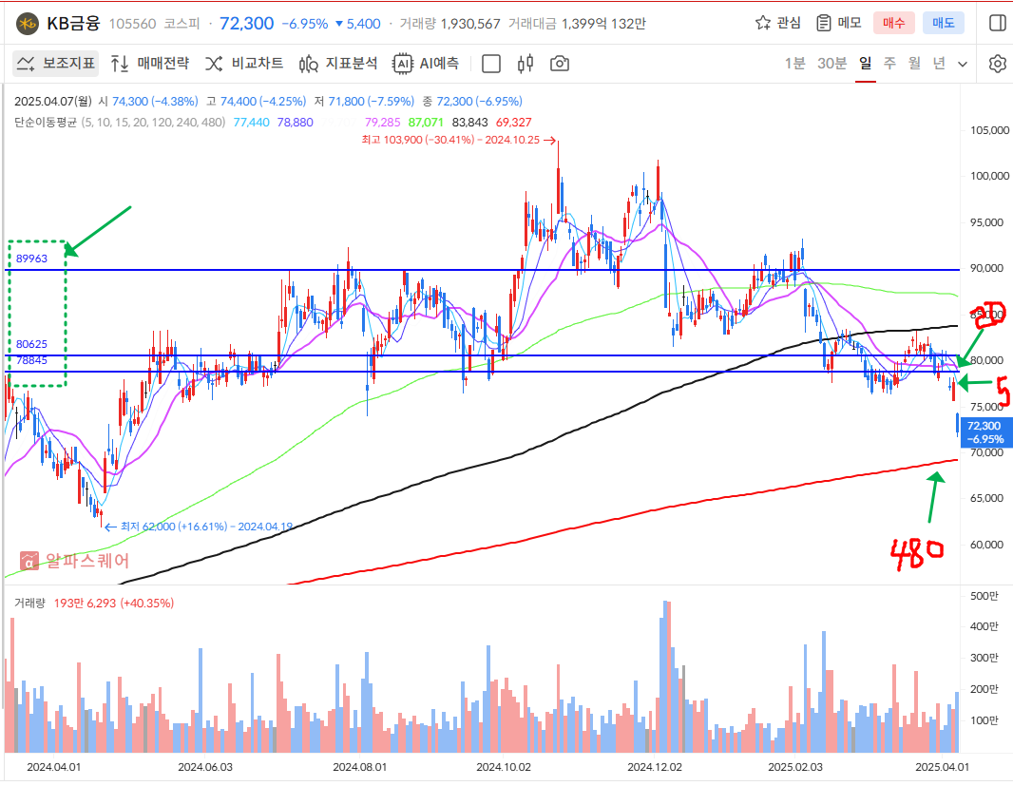Click the 2025.04.01 date axis label
Screen dimensions: 1013x786
(x=942, y=767)
